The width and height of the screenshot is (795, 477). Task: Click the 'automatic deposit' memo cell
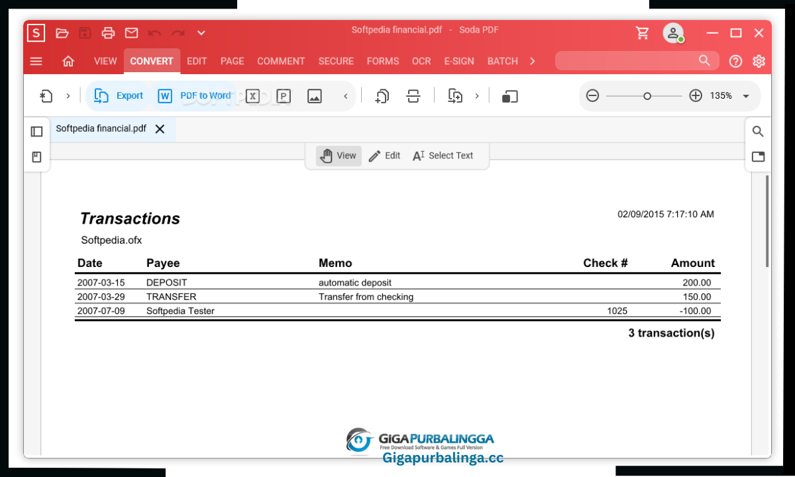[355, 283]
